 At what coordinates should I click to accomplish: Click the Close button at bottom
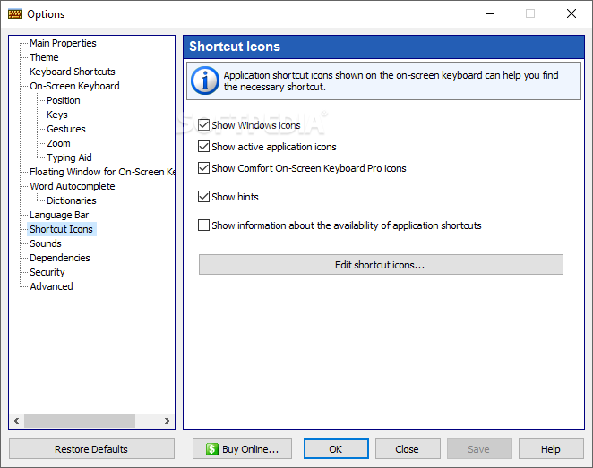[408, 449]
